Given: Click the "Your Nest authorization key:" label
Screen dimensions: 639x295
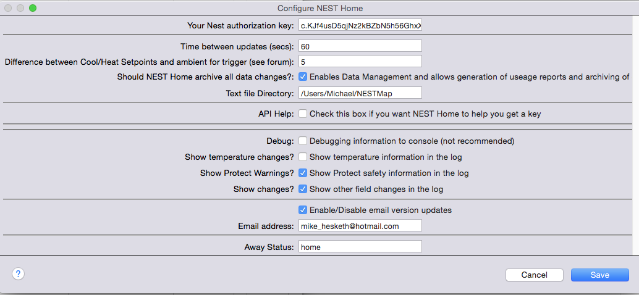Looking at the screenshot, I should (240, 26).
